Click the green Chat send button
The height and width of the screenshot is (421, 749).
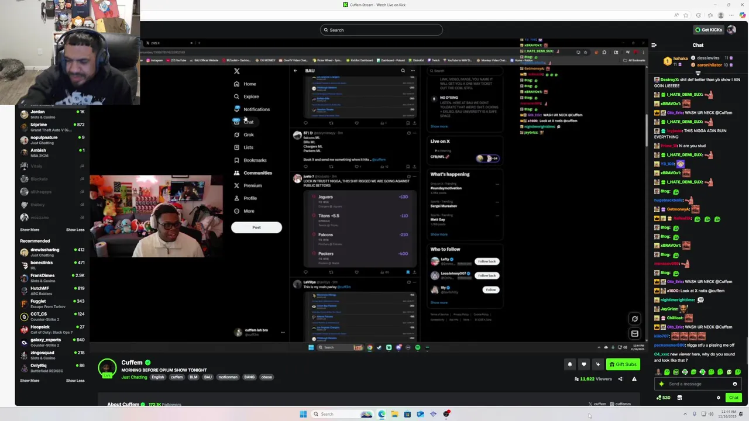tap(733, 398)
